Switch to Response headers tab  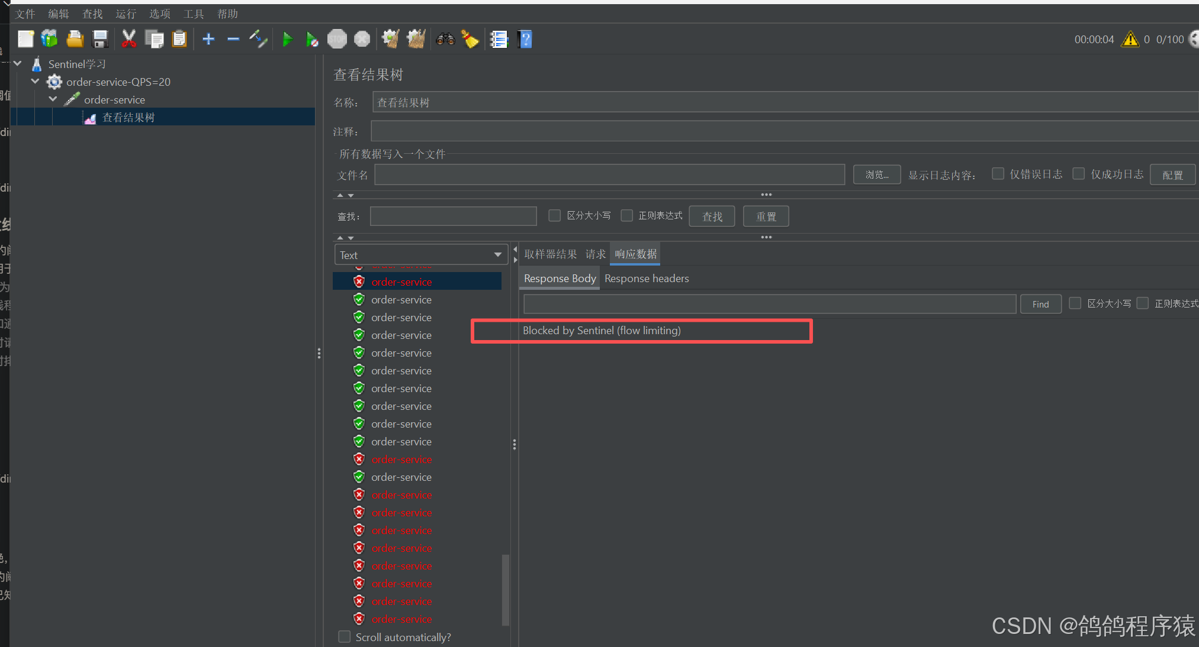click(647, 279)
